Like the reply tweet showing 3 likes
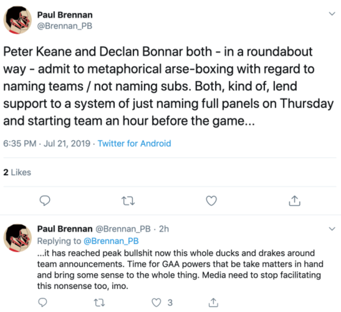This screenshot has width=341, height=312. [155, 302]
